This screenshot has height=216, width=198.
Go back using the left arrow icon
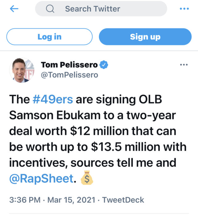14,9
